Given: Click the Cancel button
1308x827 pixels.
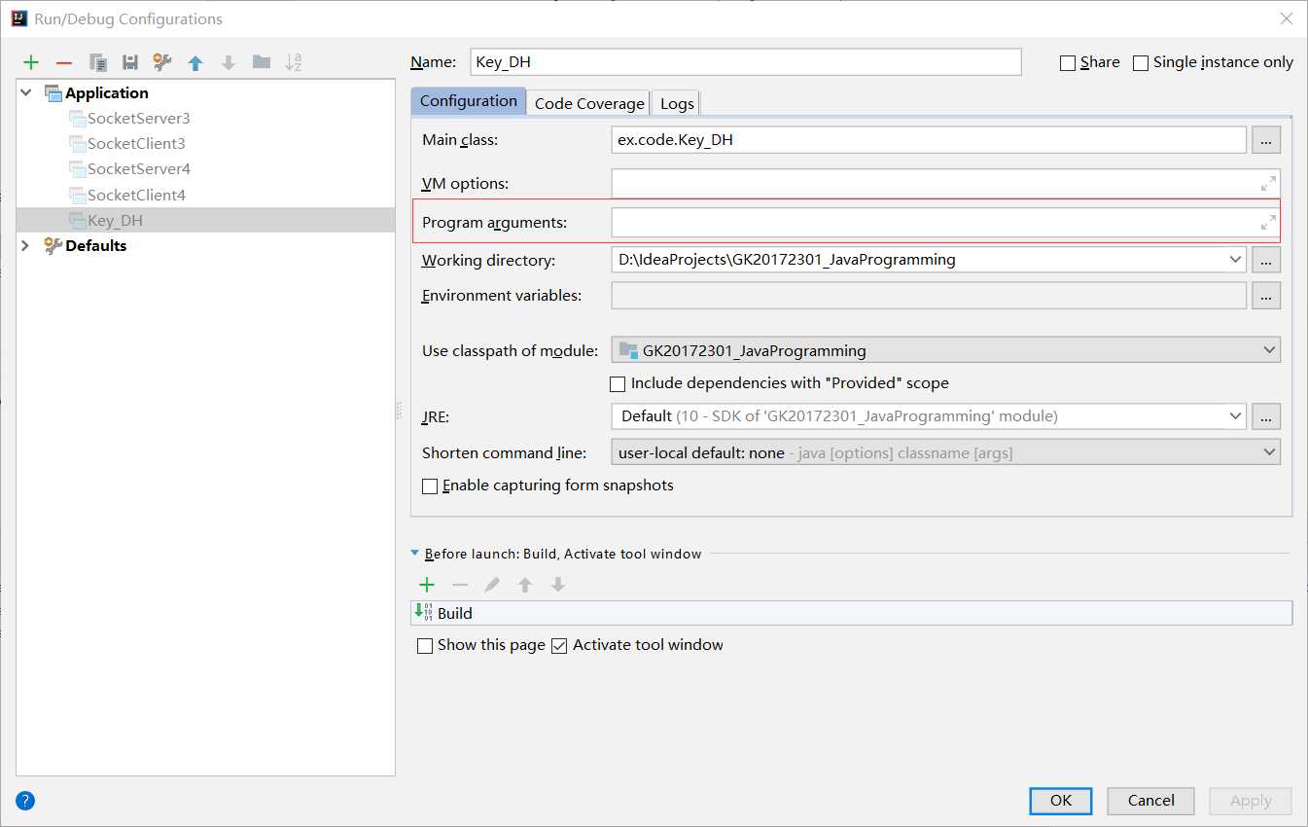Looking at the screenshot, I should pyautogui.click(x=1151, y=801).
